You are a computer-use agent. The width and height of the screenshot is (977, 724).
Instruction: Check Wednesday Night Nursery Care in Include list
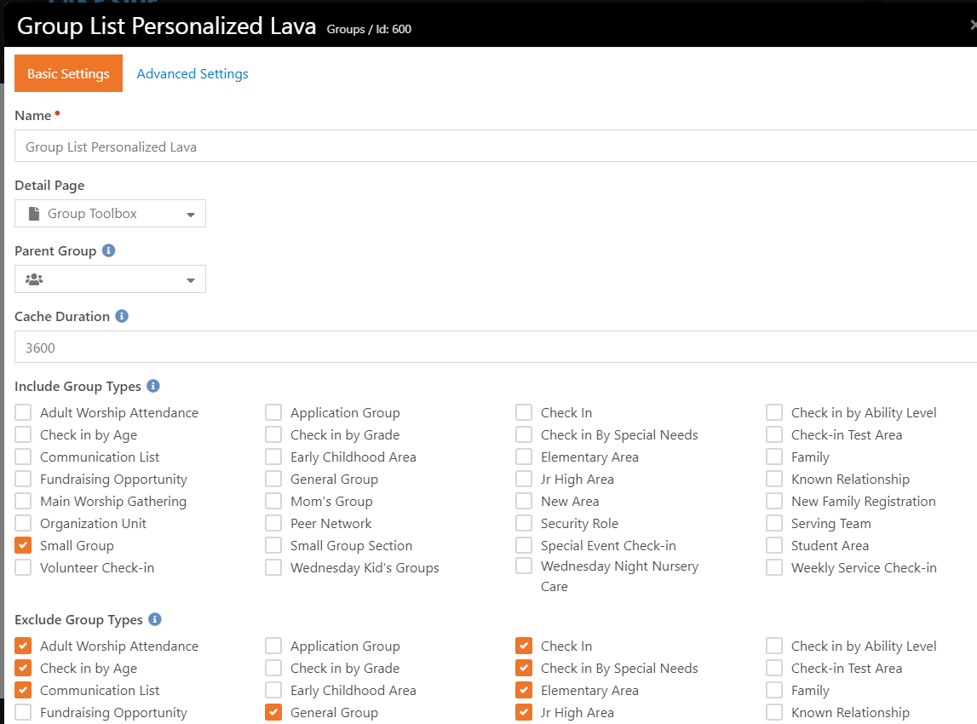coord(524,566)
